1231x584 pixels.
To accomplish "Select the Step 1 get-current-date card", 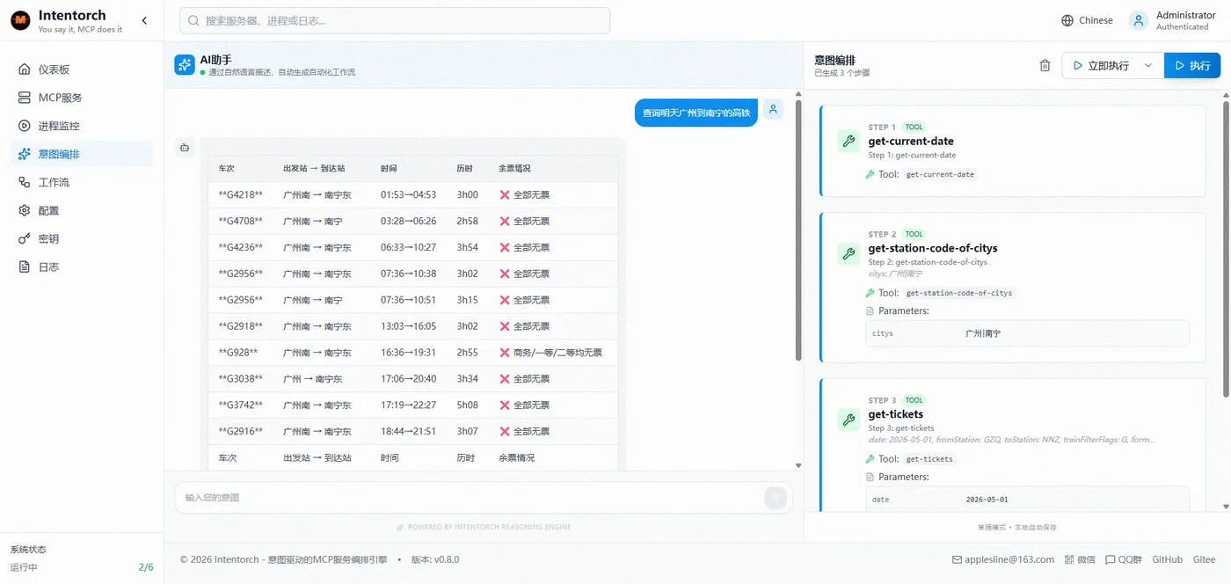I will pyautogui.click(x=1012, y=150).
